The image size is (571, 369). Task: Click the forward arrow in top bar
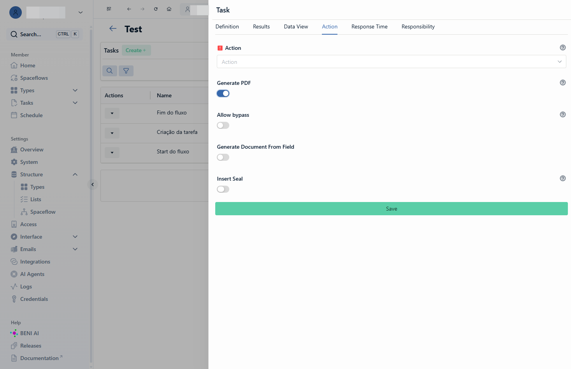pos(142,9)
